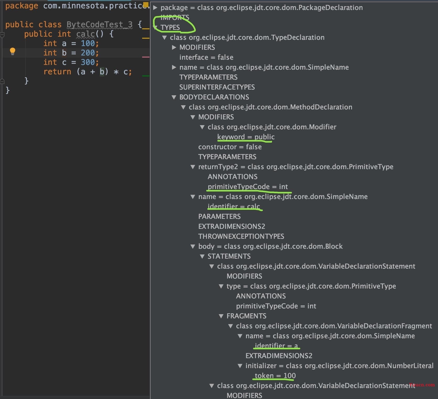Select TYPEPARAMETERS under MethodDeclaration

coord(227,157)
